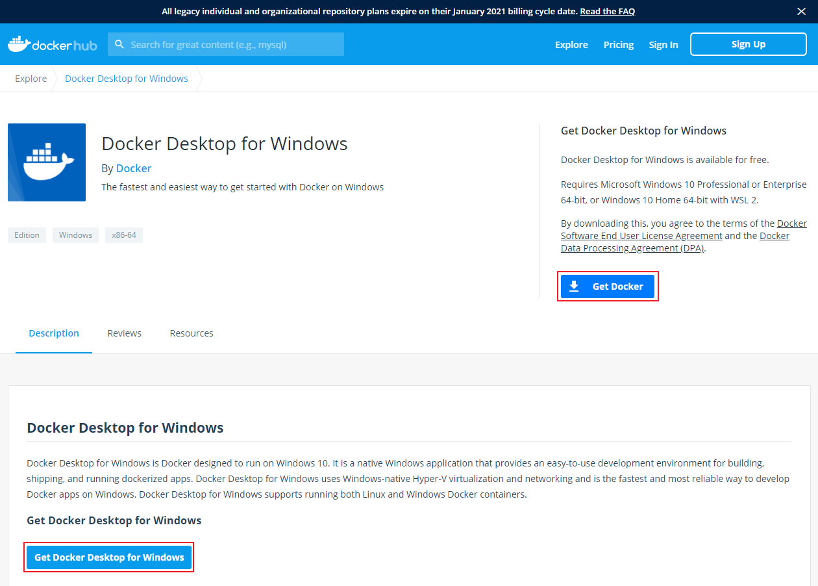Click the Docker whale repository thumbnail

pos(46,162)
